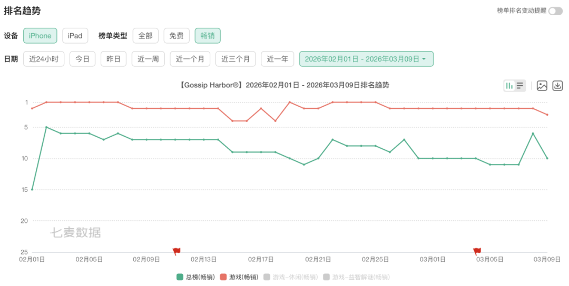The width and height of the screenshot is (569, 286).
Task: Click the red flag marker near 03月04日
Action: (477, 251)
